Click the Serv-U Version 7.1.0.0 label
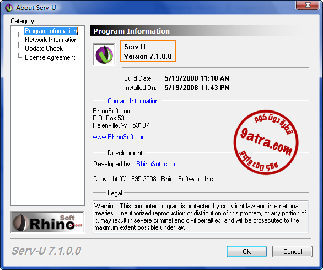This screenshot has height=270, width=323. tap(148, 51)
